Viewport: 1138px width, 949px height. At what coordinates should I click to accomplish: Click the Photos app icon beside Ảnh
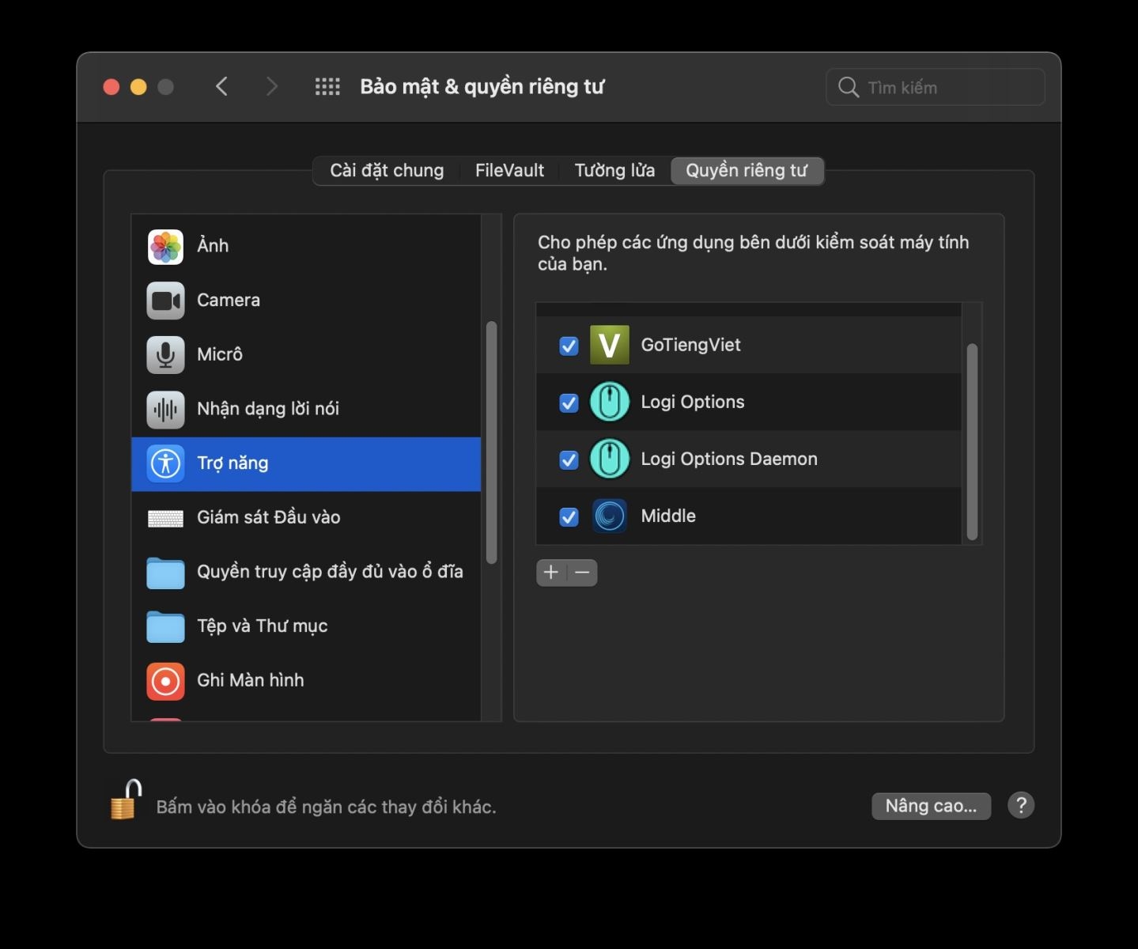point(165,247)
